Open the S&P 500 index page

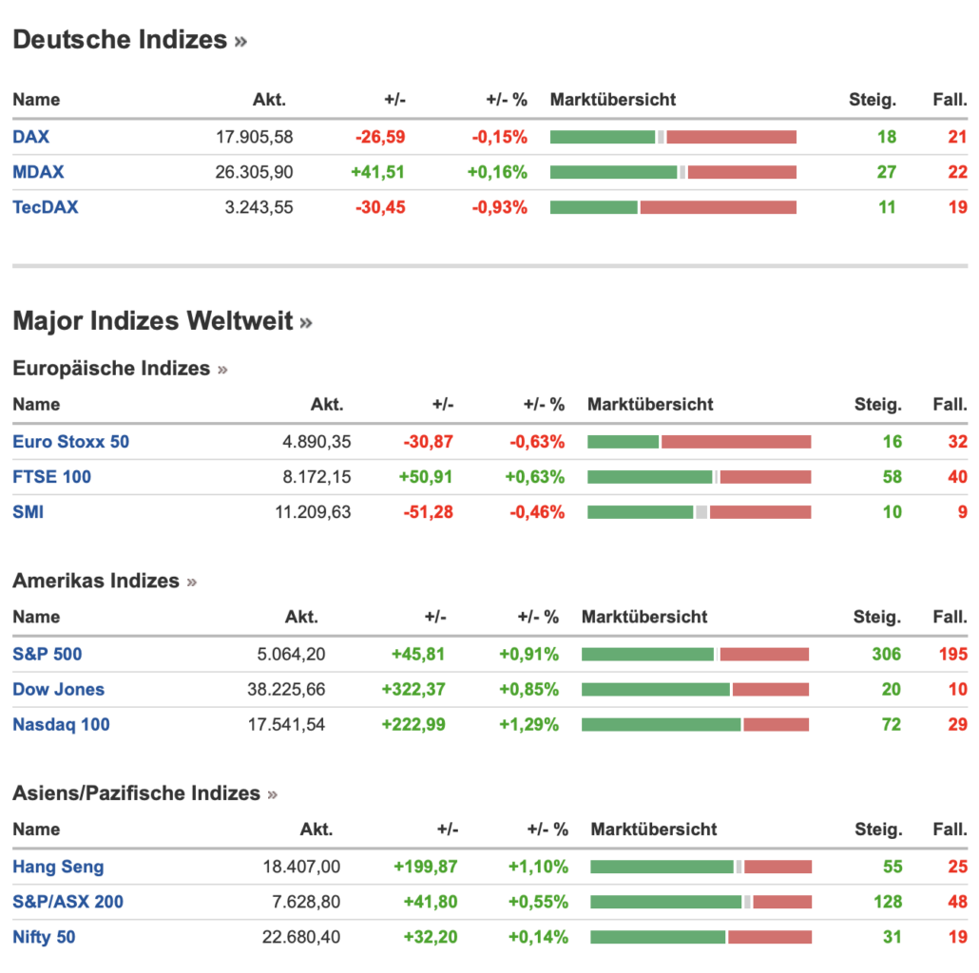coord(47,655)
